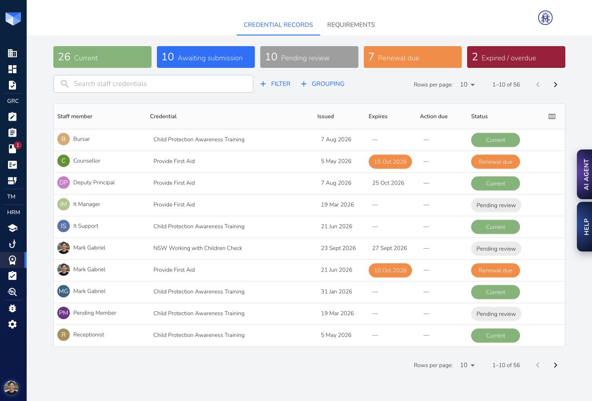Open the document checkmark icon in sidebar
Screen dimensions: 592x401
(12, 85)
